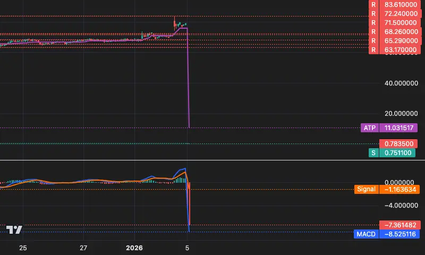Viewport: 425px width, 255px height.
Task: Click the date label 27 on time axis
Action: (83, 248)
